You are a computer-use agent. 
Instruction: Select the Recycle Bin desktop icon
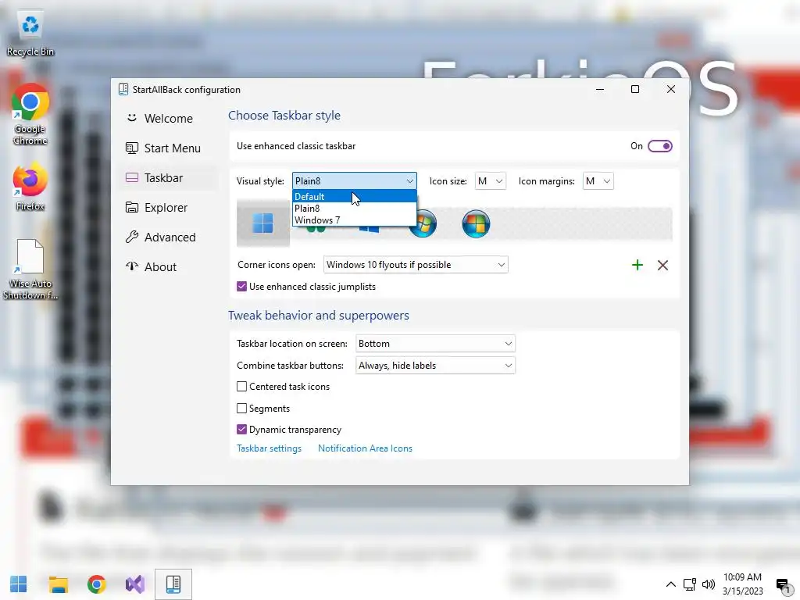(x=30, y=34)
